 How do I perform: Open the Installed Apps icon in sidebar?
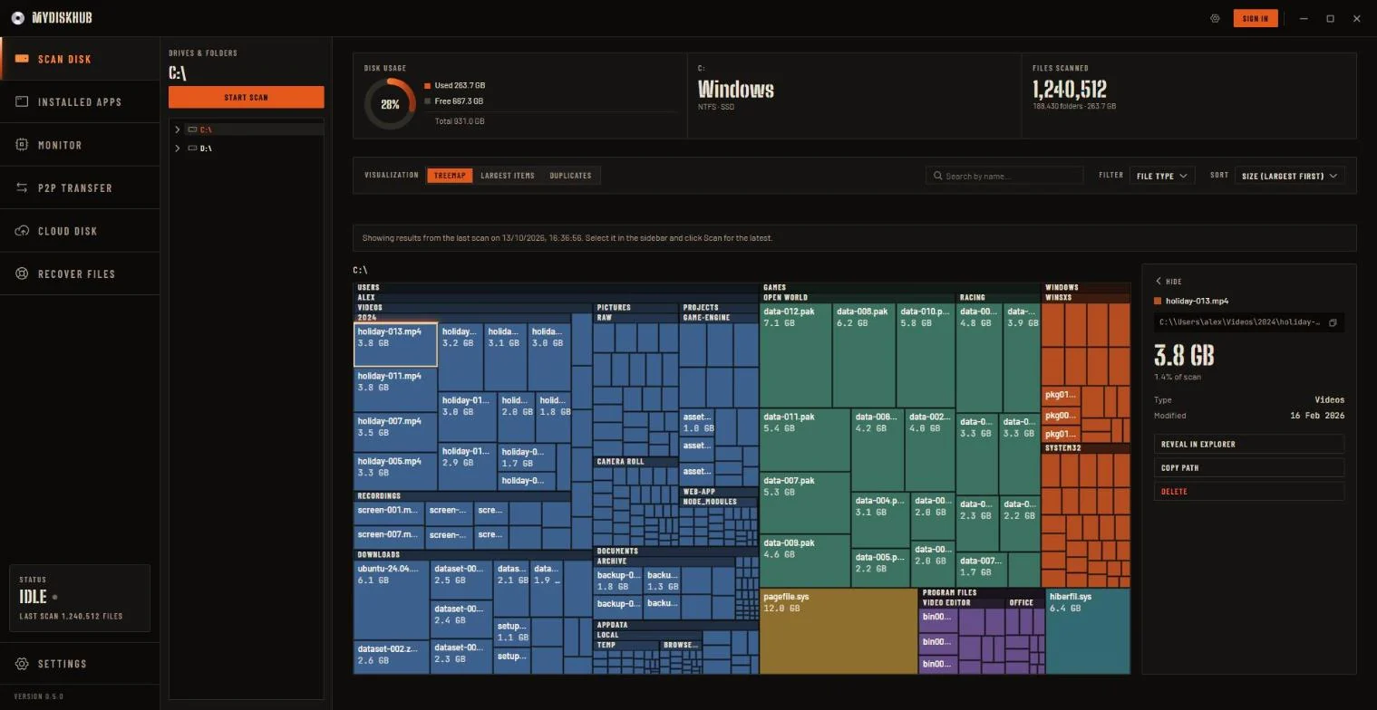(22, 101)
